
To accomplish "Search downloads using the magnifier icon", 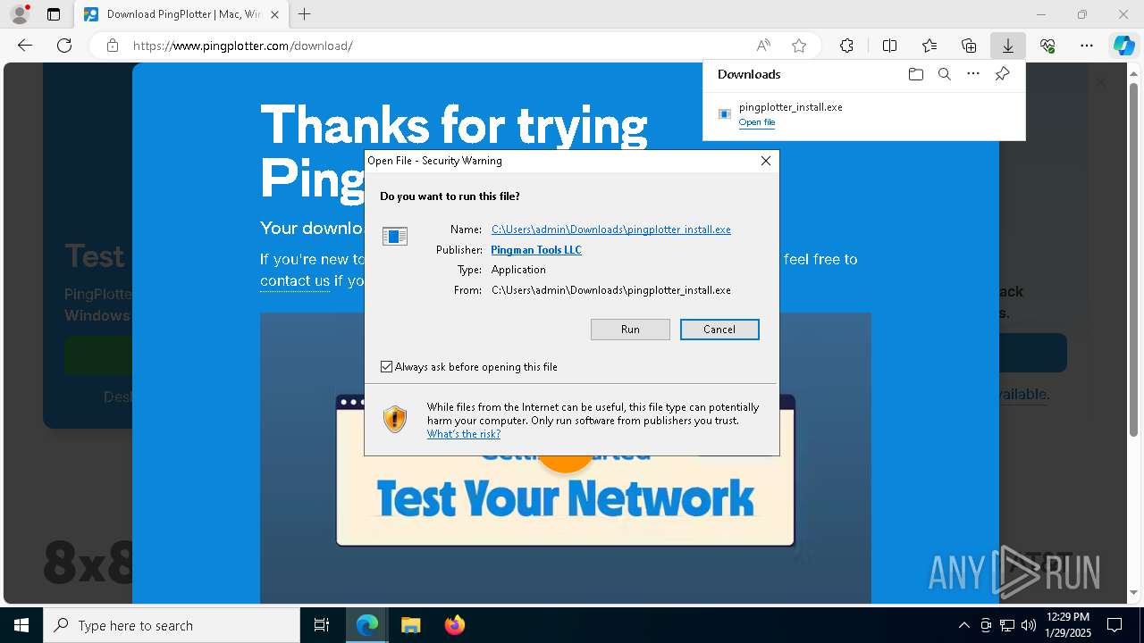I will pos(945,74).
